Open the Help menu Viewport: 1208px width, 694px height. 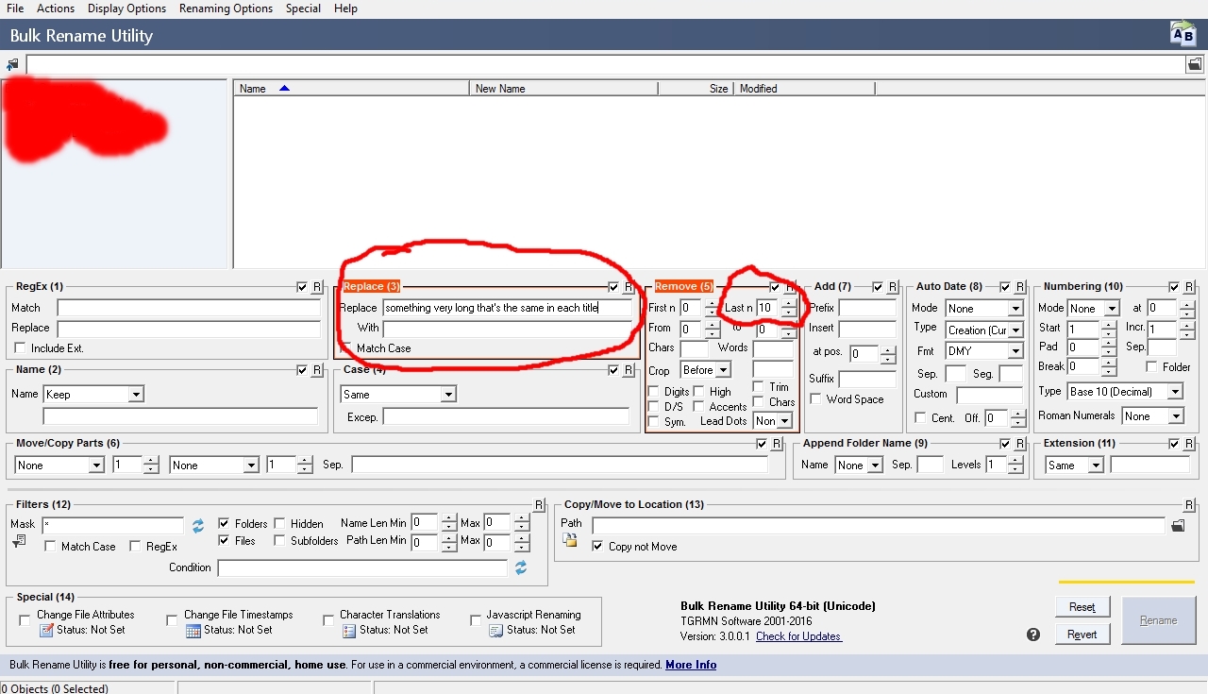(345, 8)
